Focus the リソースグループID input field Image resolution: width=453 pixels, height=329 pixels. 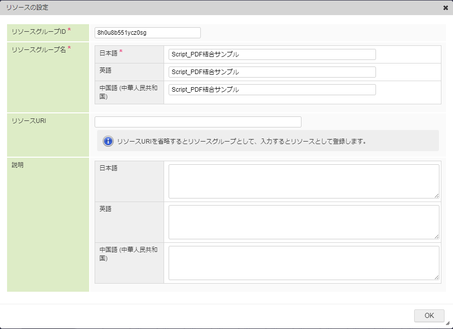[x=147, y=33]
